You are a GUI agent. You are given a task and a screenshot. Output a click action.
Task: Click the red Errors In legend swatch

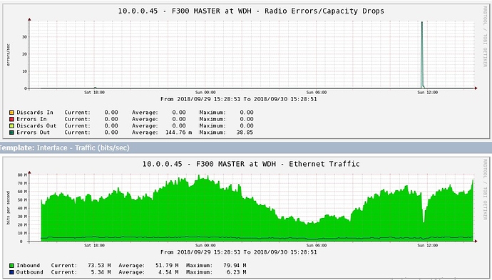pyautogui.click(x=11, y=119)
